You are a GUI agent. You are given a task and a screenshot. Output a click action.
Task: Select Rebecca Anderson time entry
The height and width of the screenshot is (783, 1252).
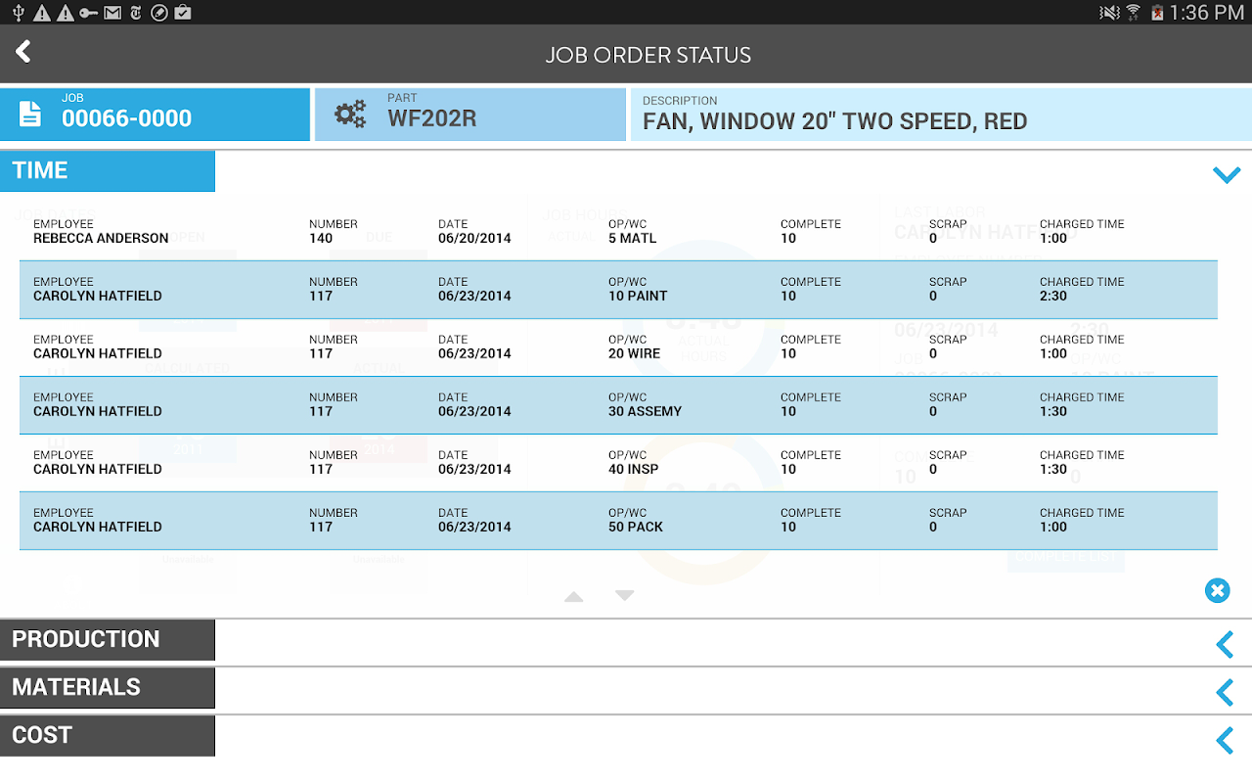pos(618,232)
